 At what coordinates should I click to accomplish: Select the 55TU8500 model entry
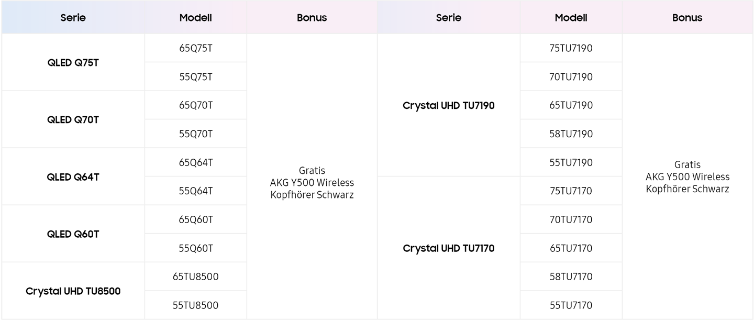pos(196,305)
